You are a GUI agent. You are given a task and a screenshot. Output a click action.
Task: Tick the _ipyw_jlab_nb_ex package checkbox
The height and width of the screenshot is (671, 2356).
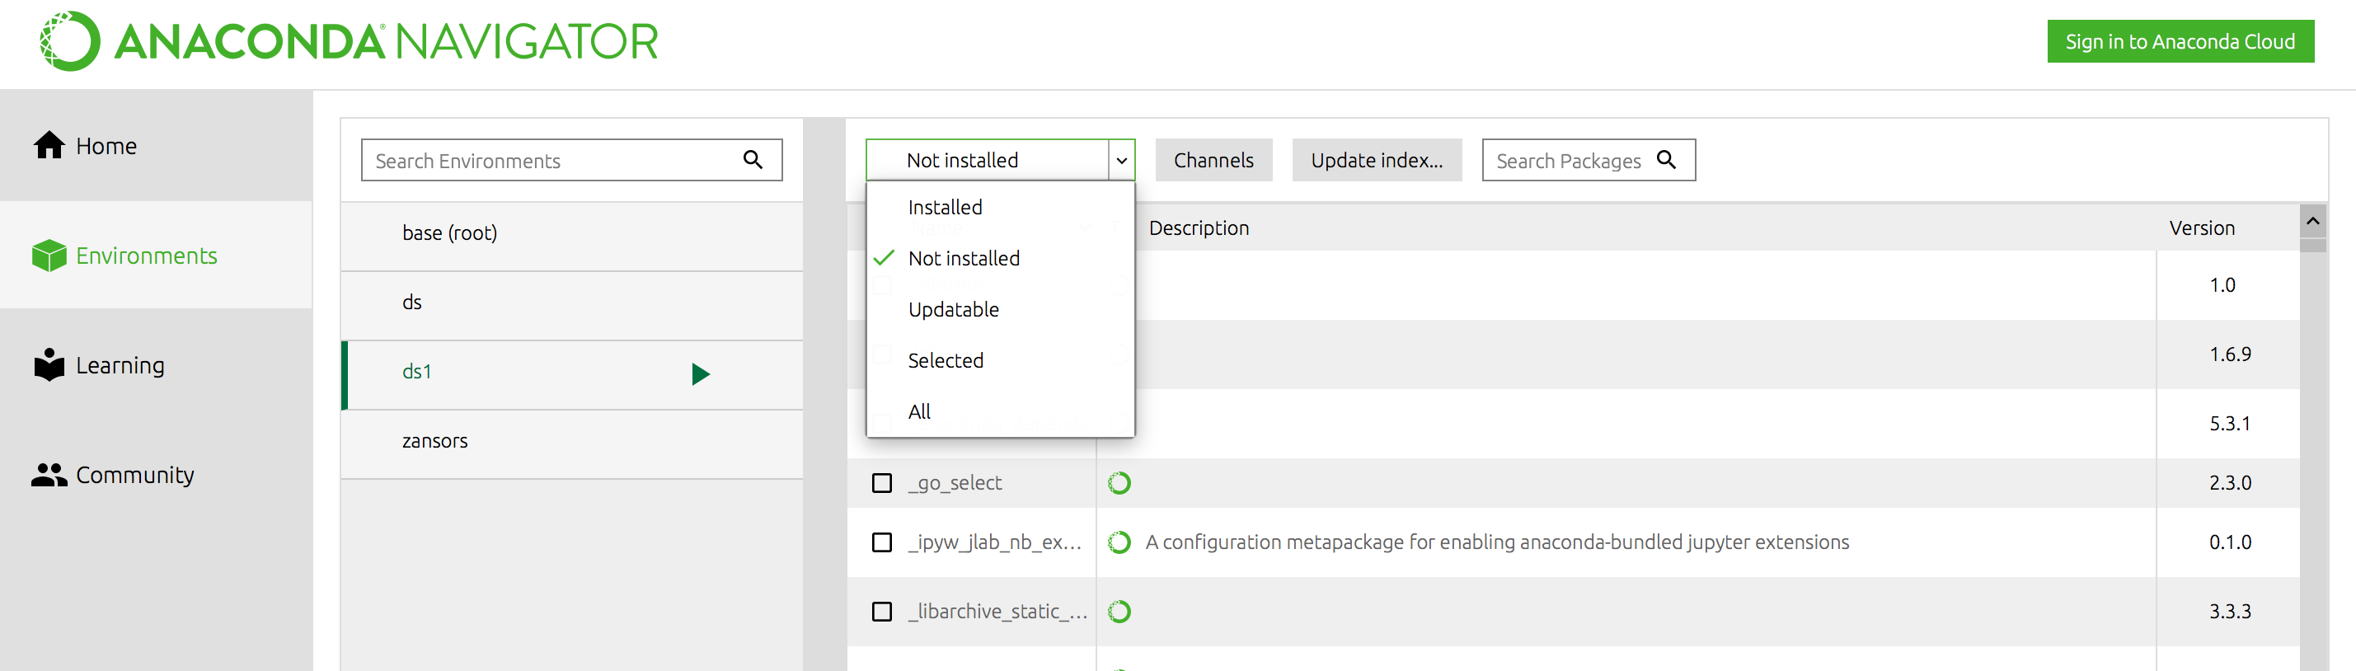click(x=882, y=542)
